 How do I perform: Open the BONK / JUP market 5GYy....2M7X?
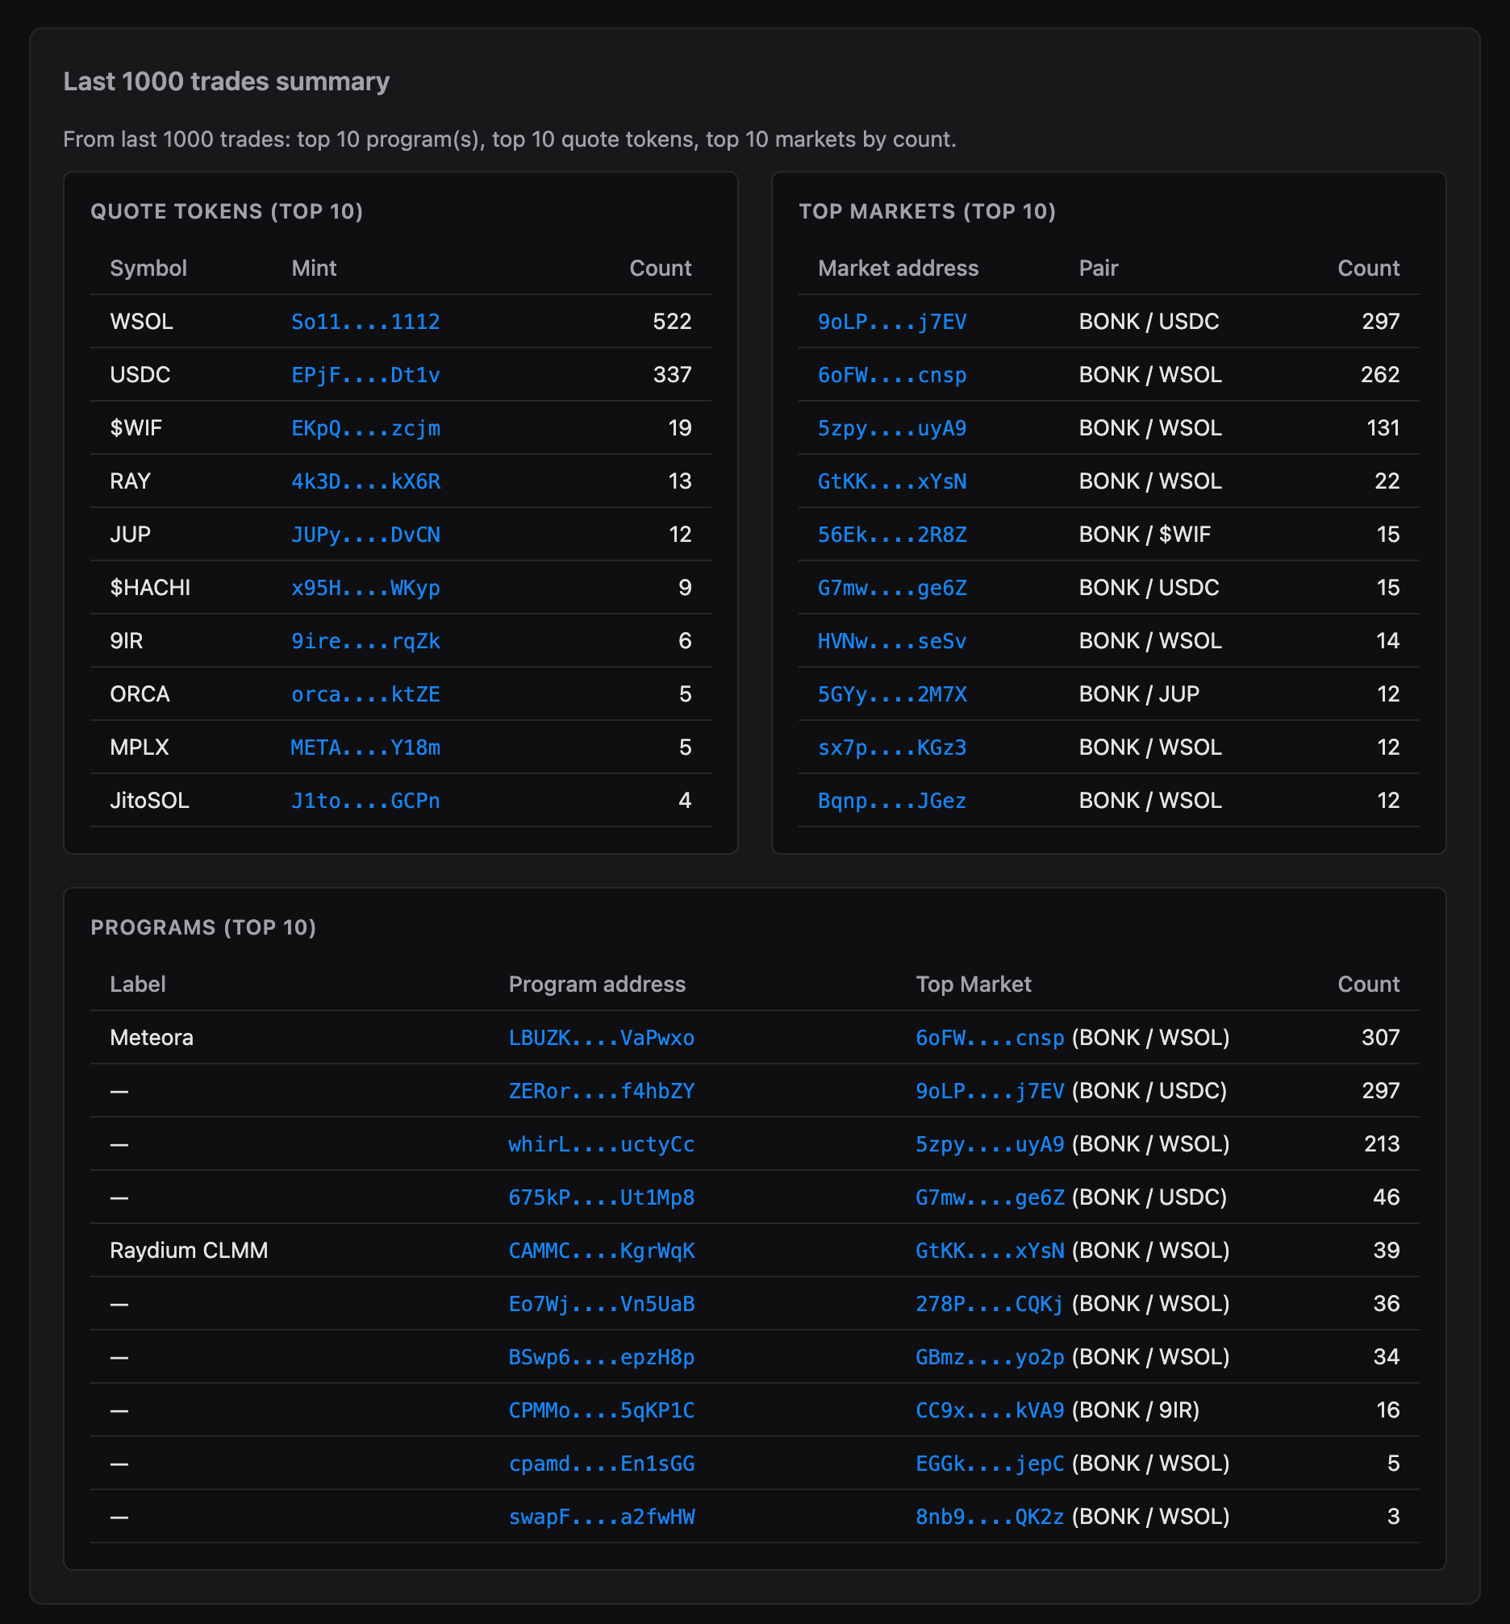[892, 694]
